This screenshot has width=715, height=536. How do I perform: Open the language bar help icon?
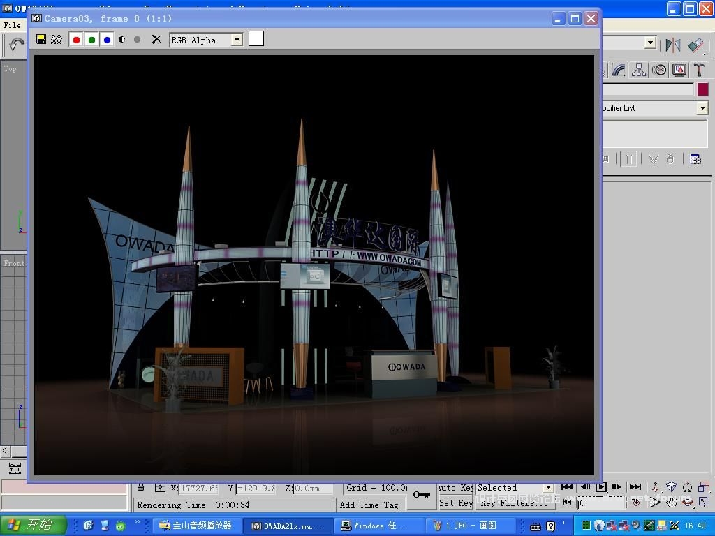(x=550, y=526)
